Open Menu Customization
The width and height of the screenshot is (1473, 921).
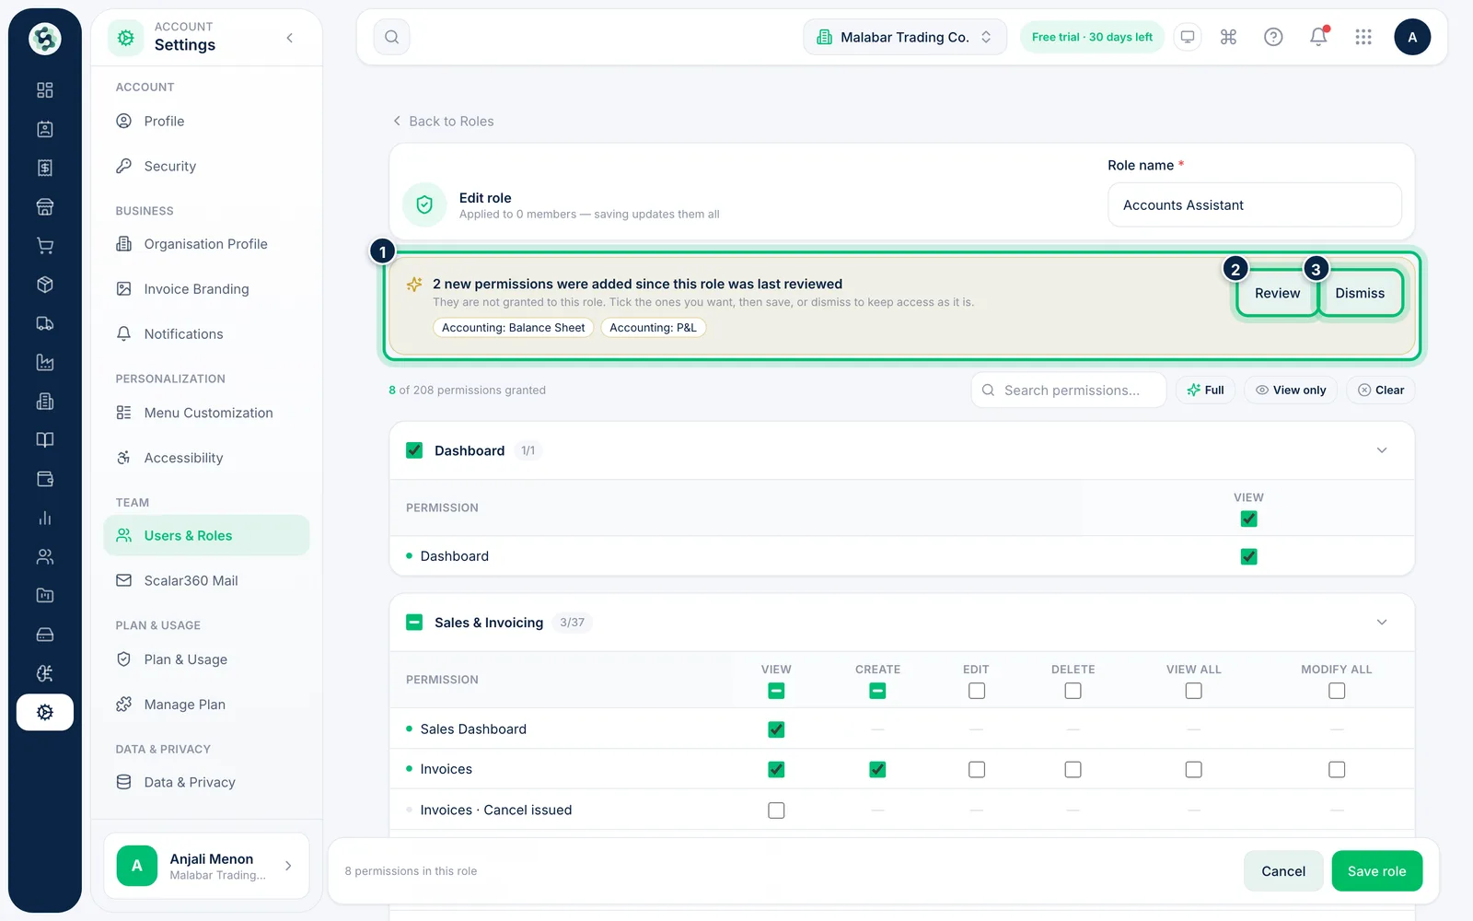click(x=206, y=413)
